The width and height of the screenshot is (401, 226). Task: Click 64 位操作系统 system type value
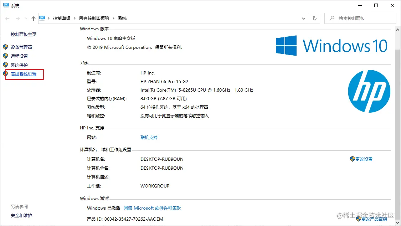tap(174, 107)
